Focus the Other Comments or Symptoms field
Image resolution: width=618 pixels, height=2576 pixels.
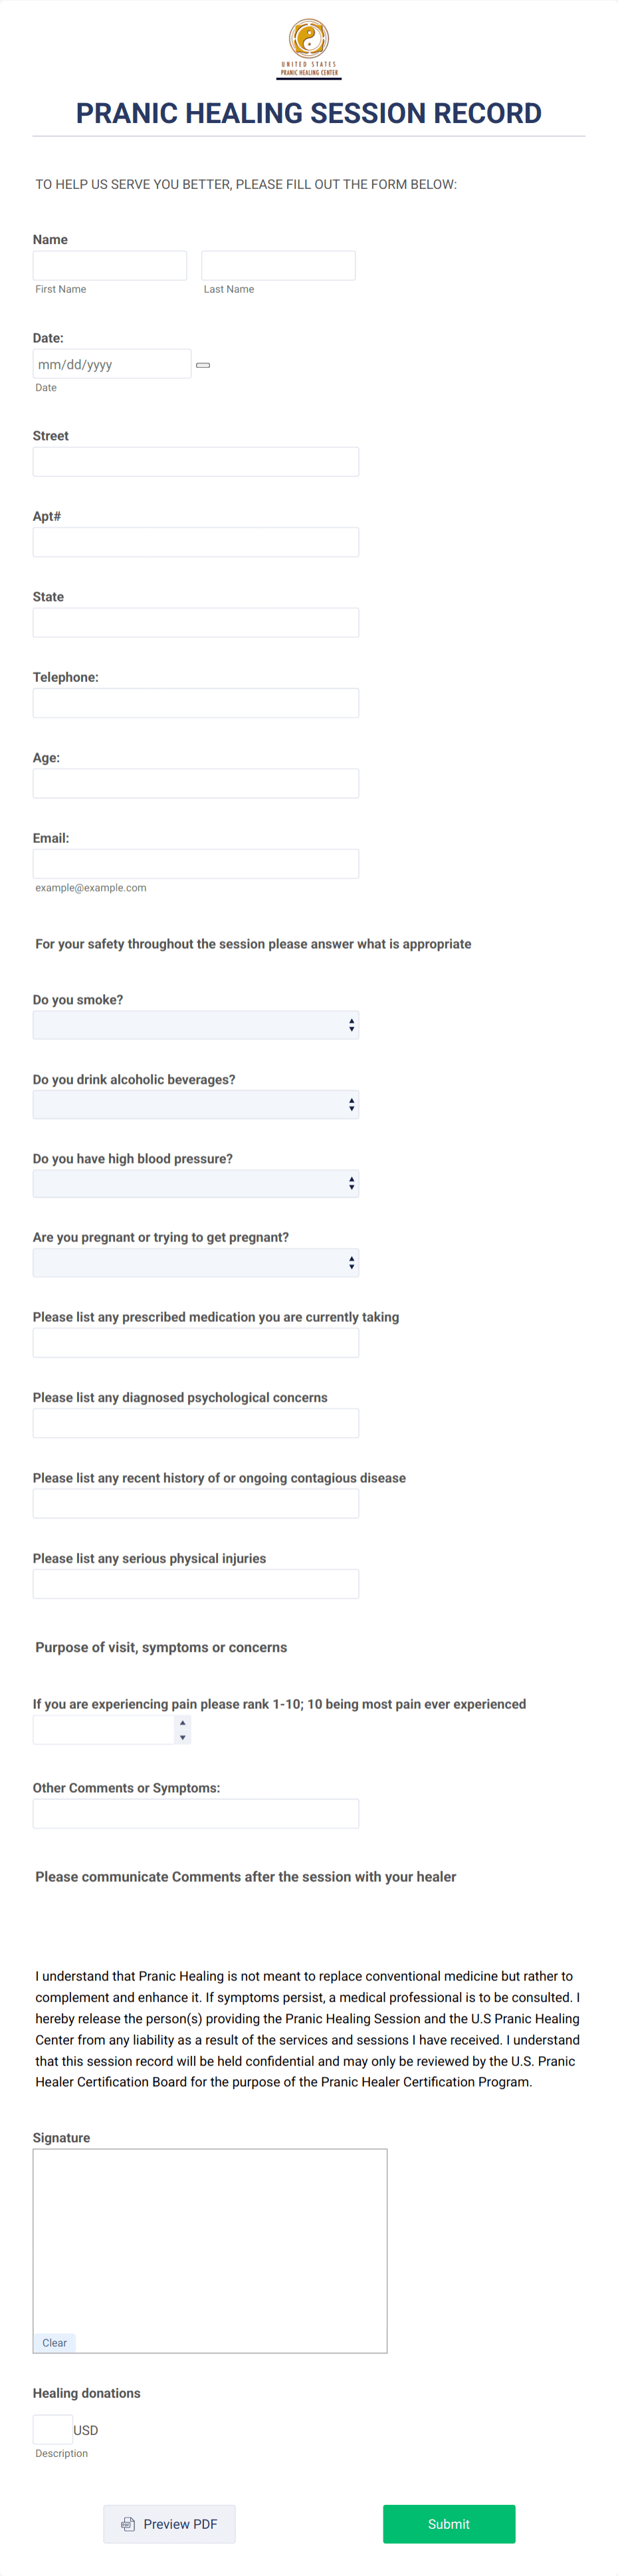pyautogui.click(x=195, y=1813)
